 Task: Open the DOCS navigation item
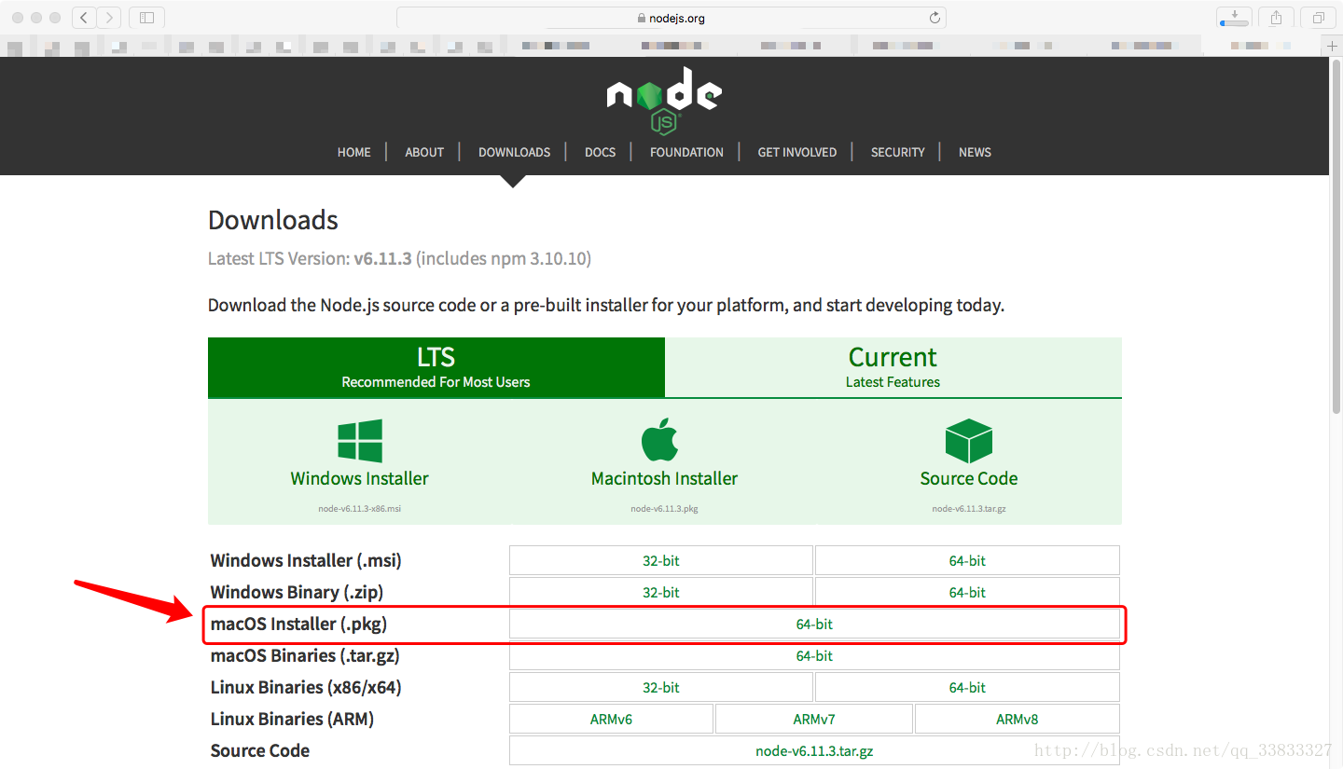point(601,152)
